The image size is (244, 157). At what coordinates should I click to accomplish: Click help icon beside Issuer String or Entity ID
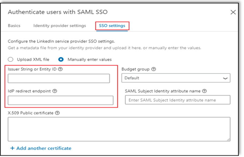tap(60, 69)
